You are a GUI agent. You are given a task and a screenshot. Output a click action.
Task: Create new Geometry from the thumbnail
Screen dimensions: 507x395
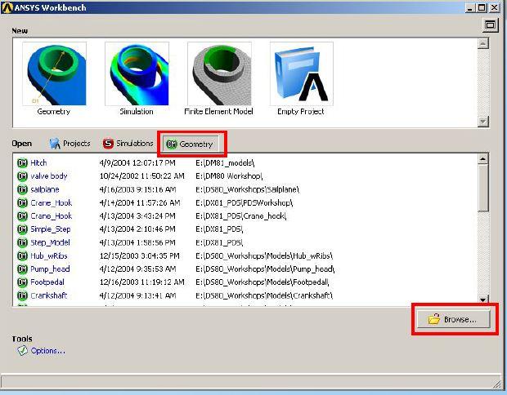[54, 73]
